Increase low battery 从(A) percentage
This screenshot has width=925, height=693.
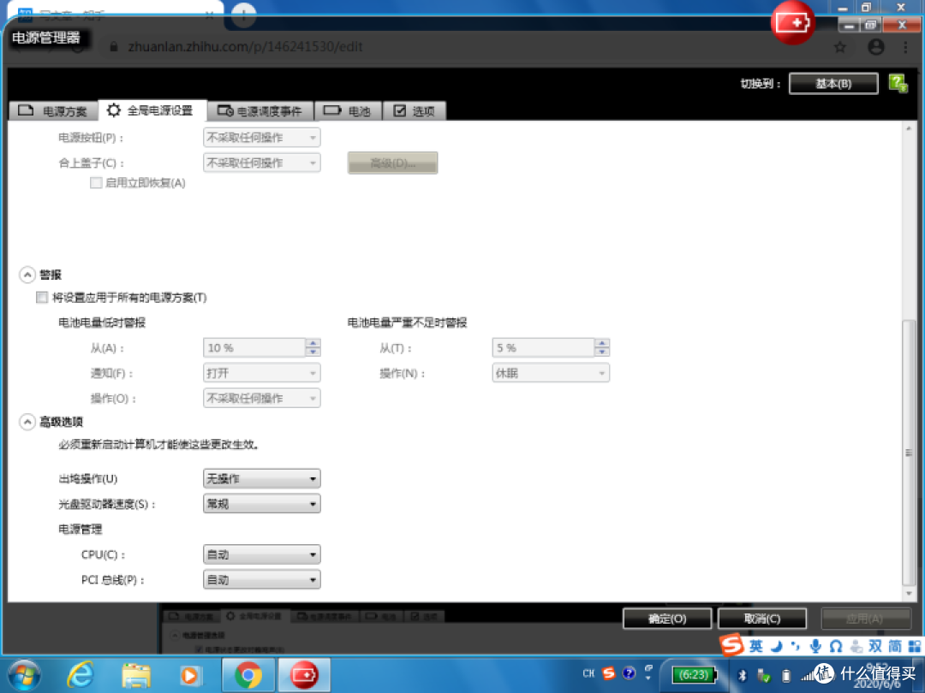(x=313, y=343)
